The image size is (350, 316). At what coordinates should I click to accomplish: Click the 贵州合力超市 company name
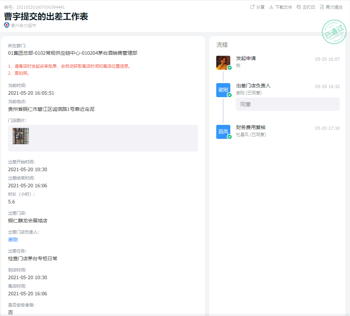point(24,25)
